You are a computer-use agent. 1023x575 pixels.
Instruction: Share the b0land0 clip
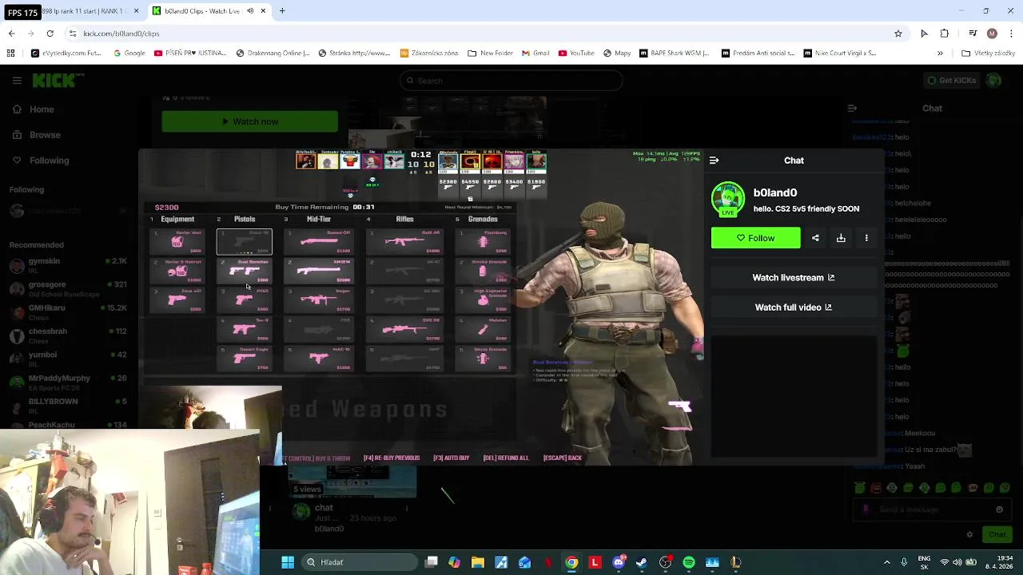tap(815, 238)
